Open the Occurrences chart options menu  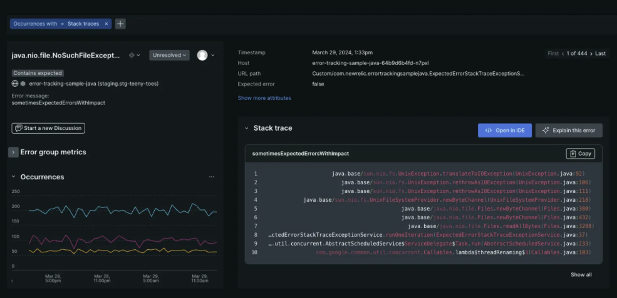tap(212, 177)
